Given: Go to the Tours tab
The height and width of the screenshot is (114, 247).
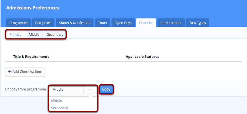Looking at the screenshot, I should [x=103, y=23].
